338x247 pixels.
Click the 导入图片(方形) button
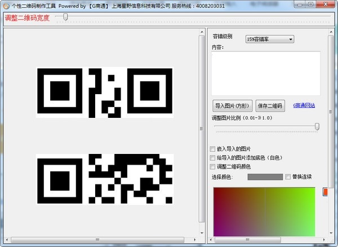[x=232, y=105]
